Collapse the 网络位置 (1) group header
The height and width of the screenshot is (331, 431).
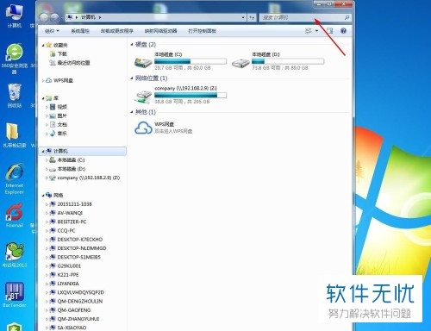pos(132,78)
